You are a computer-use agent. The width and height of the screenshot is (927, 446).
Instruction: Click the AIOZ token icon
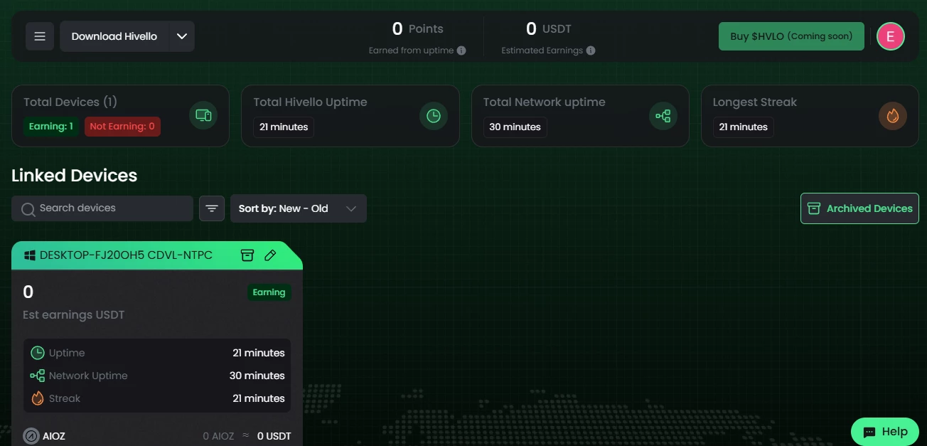pyautogui.click(x=31, y=436)
